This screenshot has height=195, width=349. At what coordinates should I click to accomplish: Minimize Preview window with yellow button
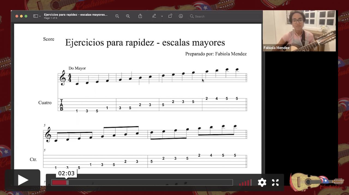click(21, 16)
